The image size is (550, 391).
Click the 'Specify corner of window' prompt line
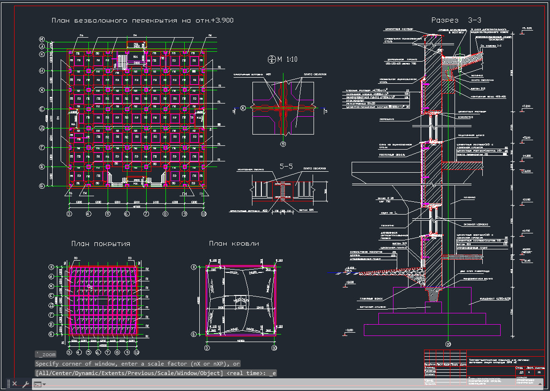(137, 364)
